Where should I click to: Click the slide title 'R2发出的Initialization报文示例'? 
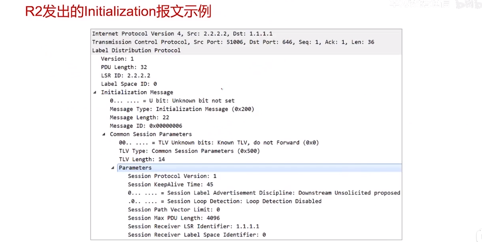tap(118, 11)
